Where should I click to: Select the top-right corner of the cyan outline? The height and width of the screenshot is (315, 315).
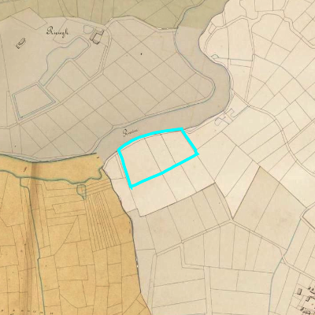pyautogui.click(x=182, y=128)
